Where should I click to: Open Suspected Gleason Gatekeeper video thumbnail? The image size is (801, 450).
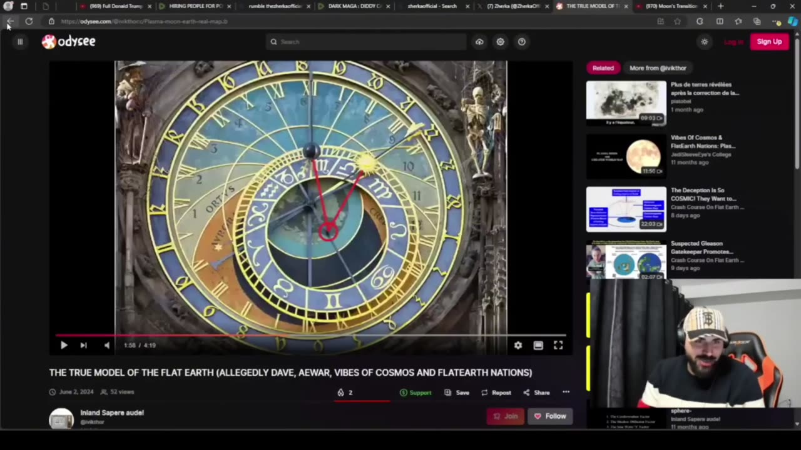click(x=626, y=259)
